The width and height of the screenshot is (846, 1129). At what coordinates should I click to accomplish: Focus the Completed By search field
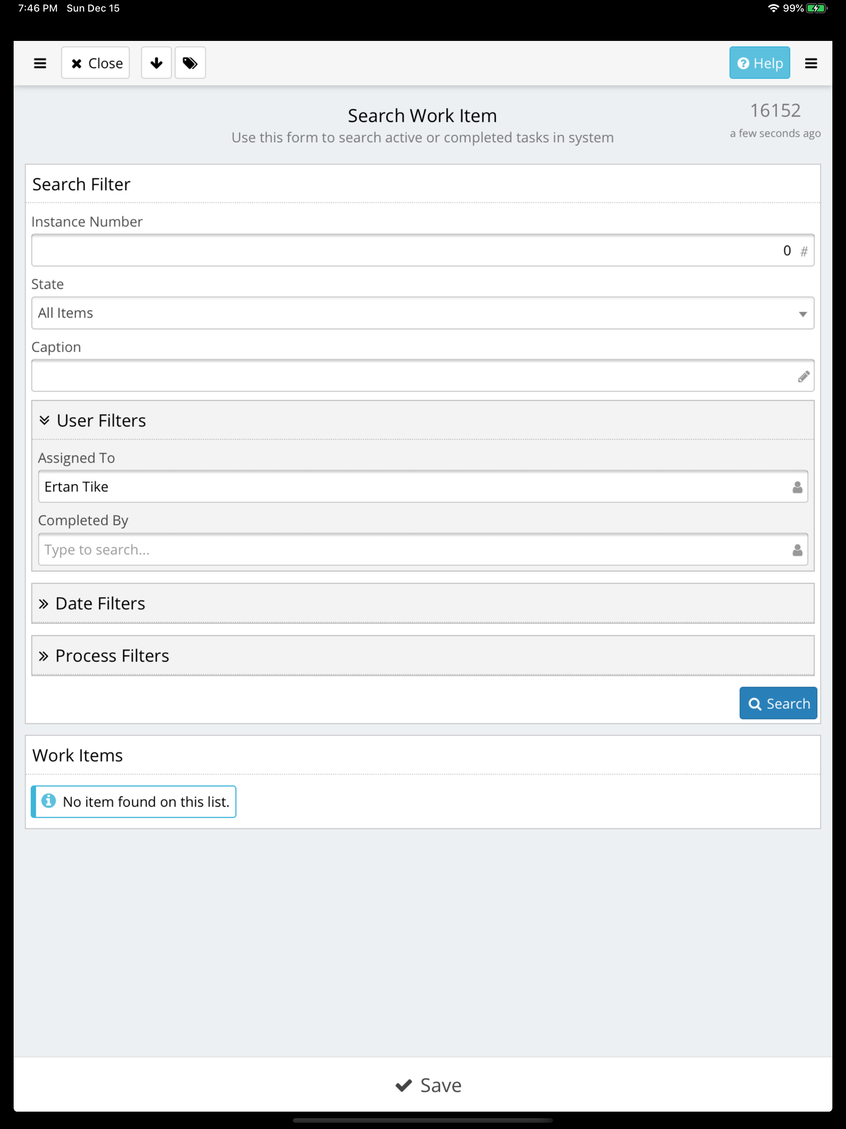click(x=423, y=549)
